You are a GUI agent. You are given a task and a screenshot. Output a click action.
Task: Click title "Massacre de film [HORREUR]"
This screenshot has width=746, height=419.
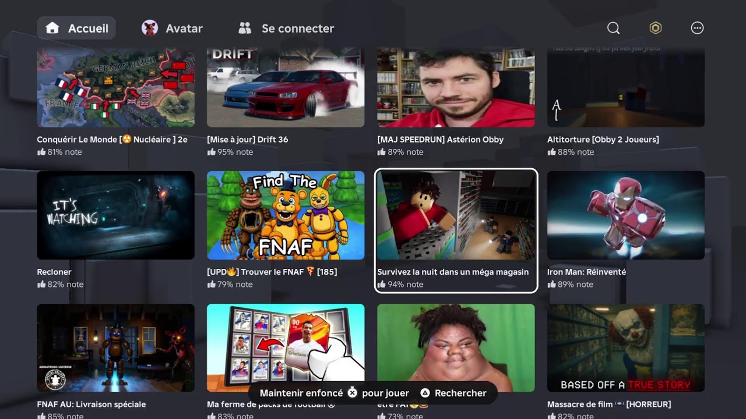pyautogui.click(x=609, y=404)
